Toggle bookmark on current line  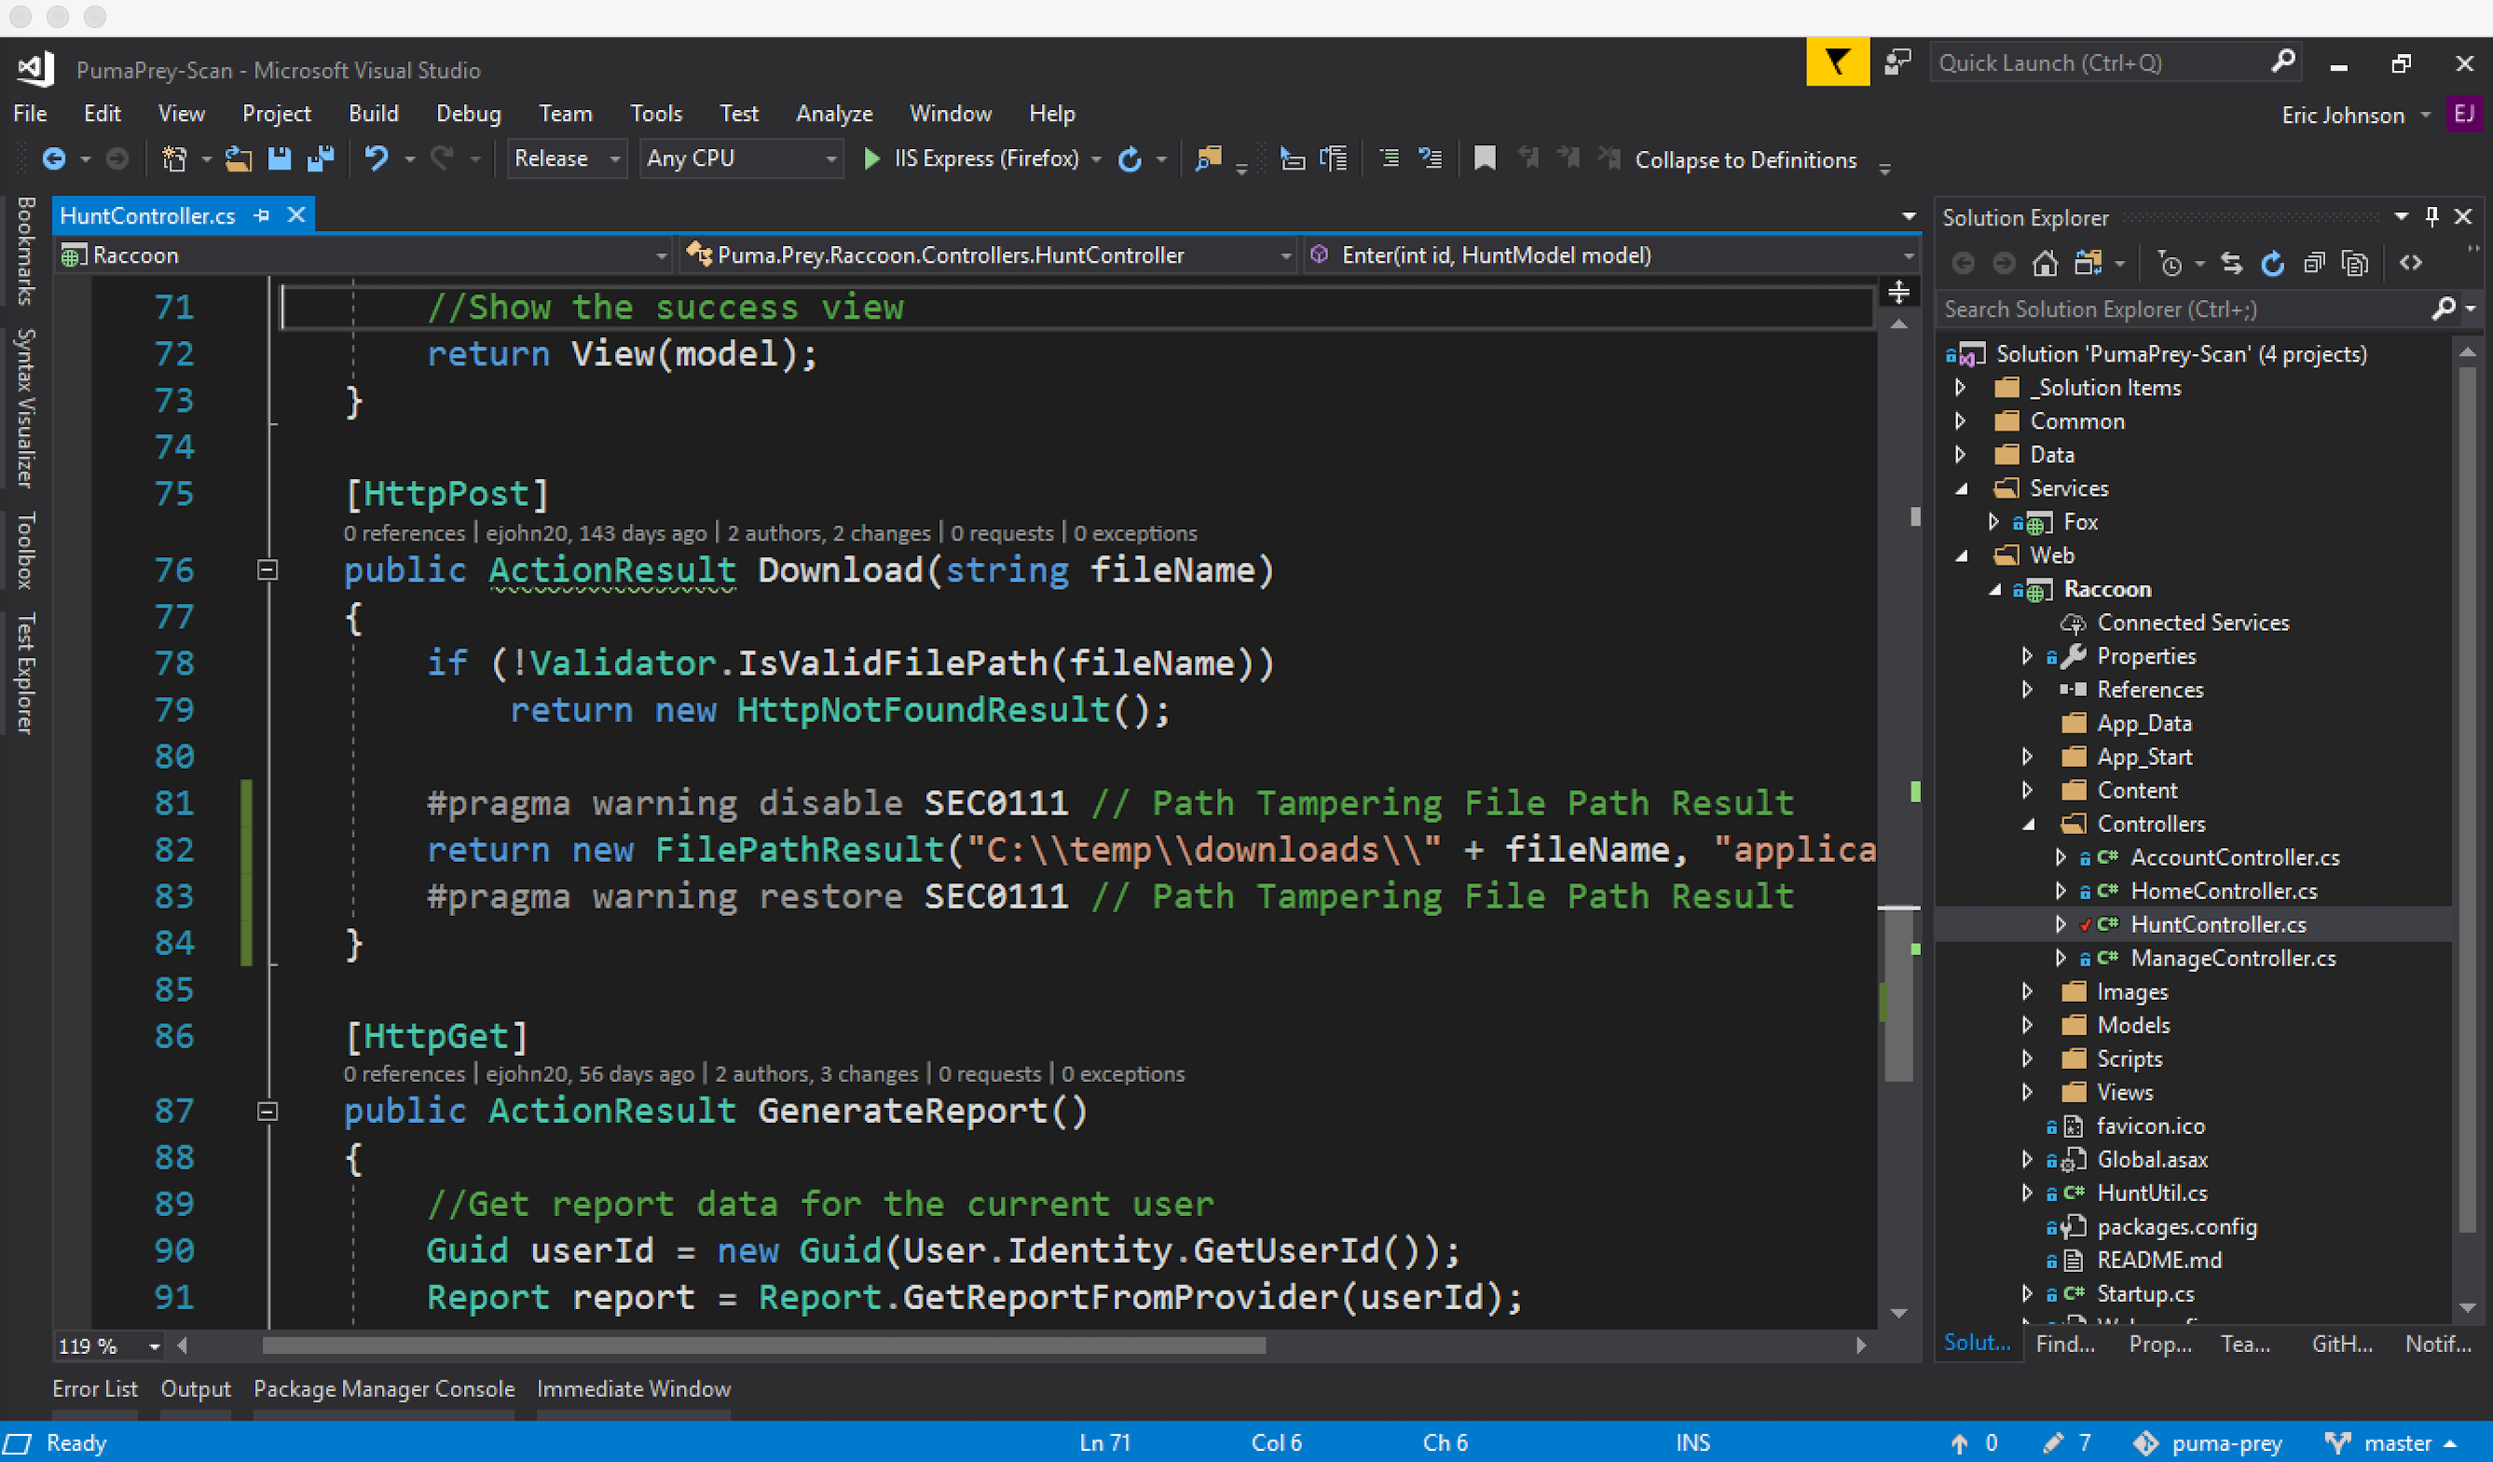tap(1484, 159)
